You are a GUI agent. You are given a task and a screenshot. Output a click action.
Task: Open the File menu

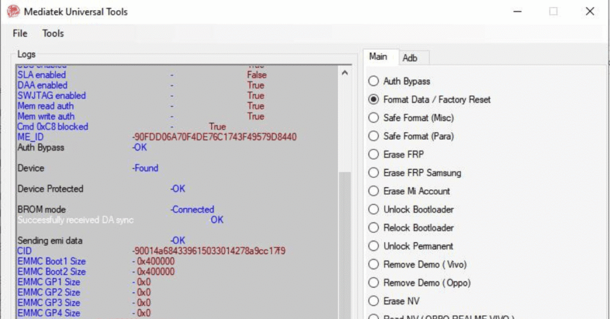(20, 33)
